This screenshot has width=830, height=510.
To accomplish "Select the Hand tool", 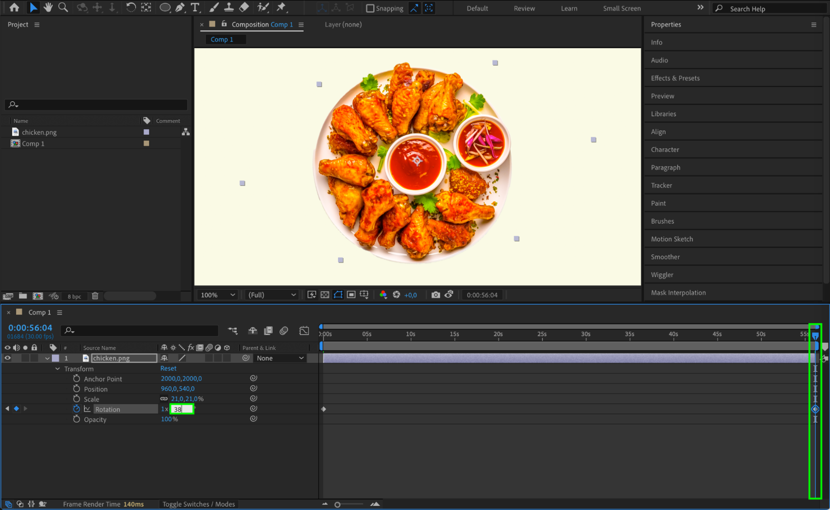I will 48,7.
